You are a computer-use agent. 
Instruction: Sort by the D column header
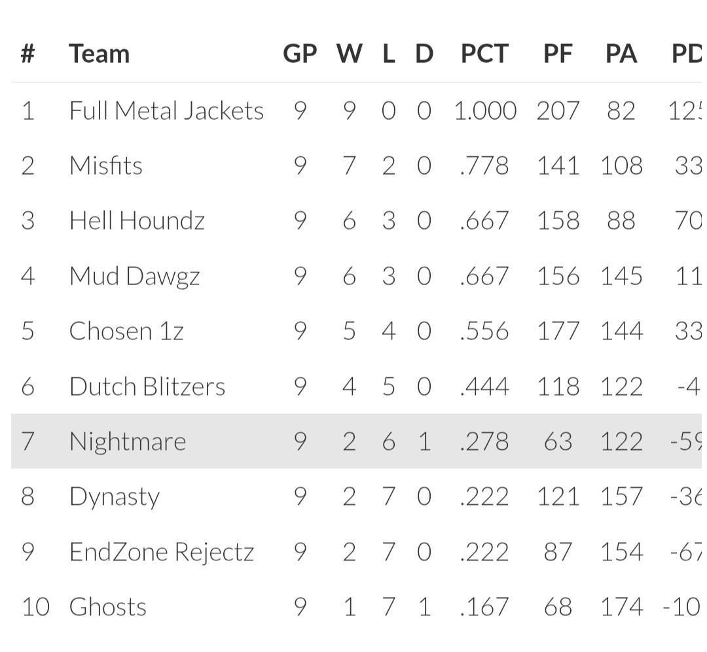(x=424, y=54)
